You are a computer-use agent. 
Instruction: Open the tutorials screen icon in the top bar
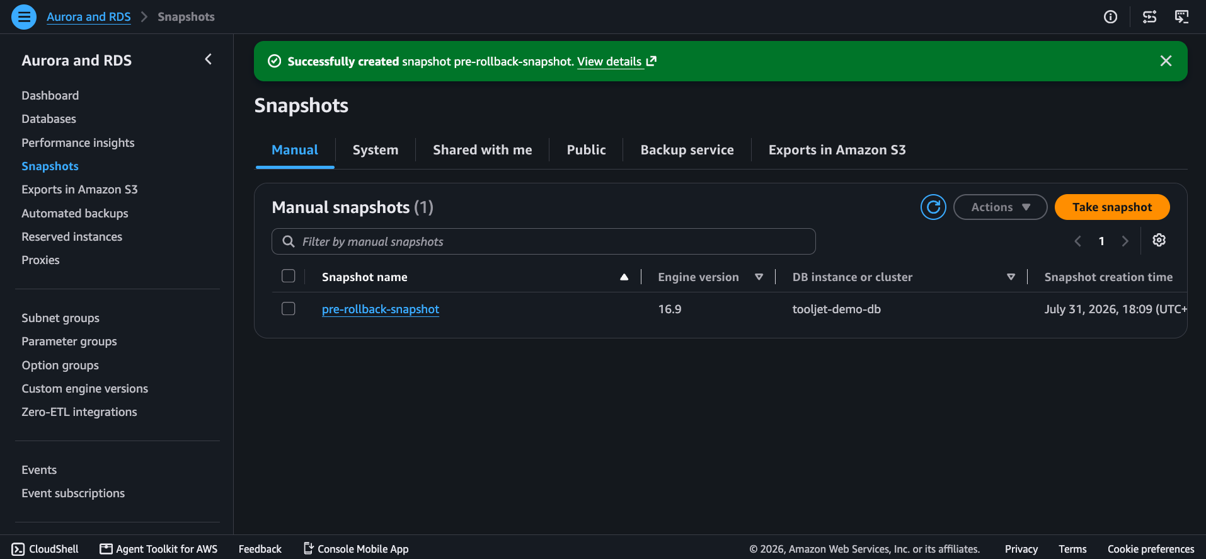click(1181, 17)
